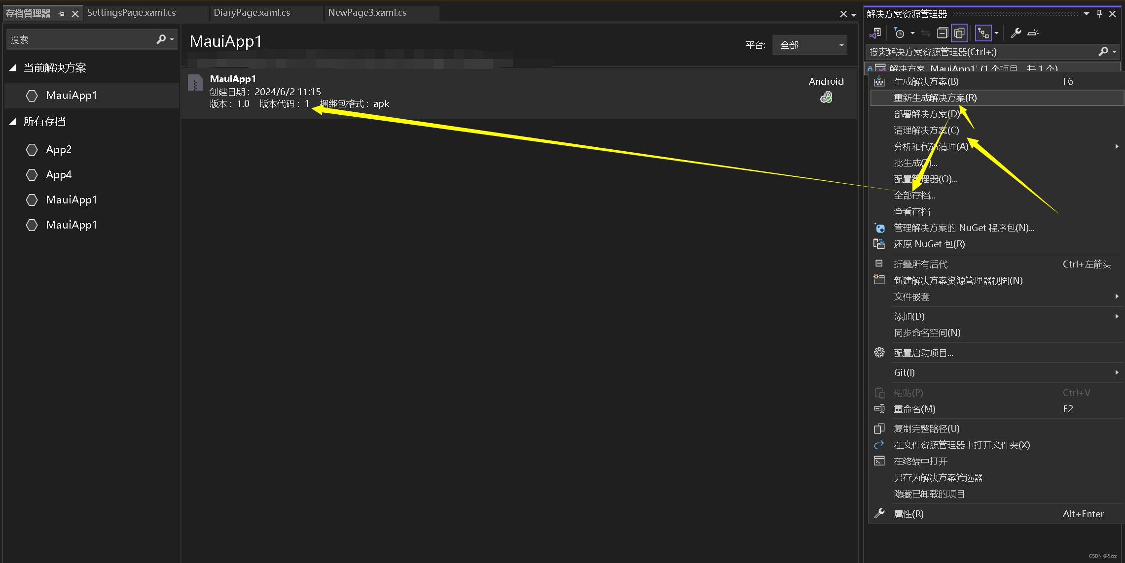Toggle the pin on the 存档管理器 tab
This screenshot has width=1125, height=563.
coord(61,14)
